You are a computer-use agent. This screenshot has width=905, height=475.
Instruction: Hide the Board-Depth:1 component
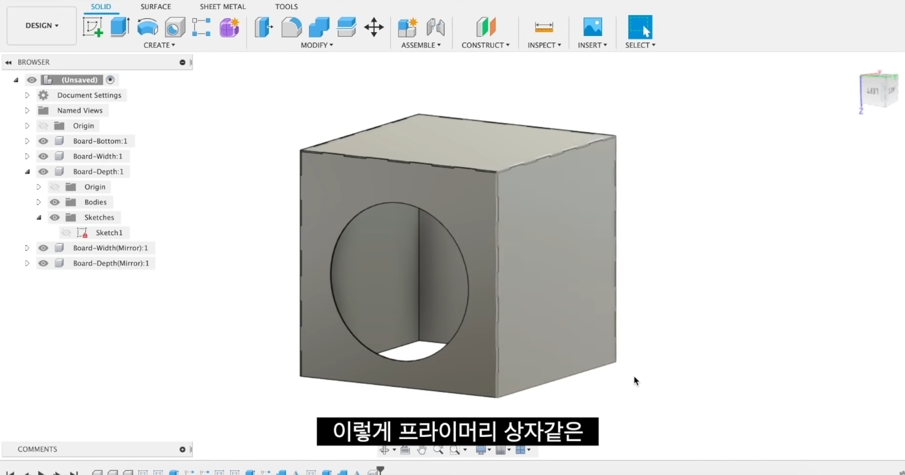43,172
